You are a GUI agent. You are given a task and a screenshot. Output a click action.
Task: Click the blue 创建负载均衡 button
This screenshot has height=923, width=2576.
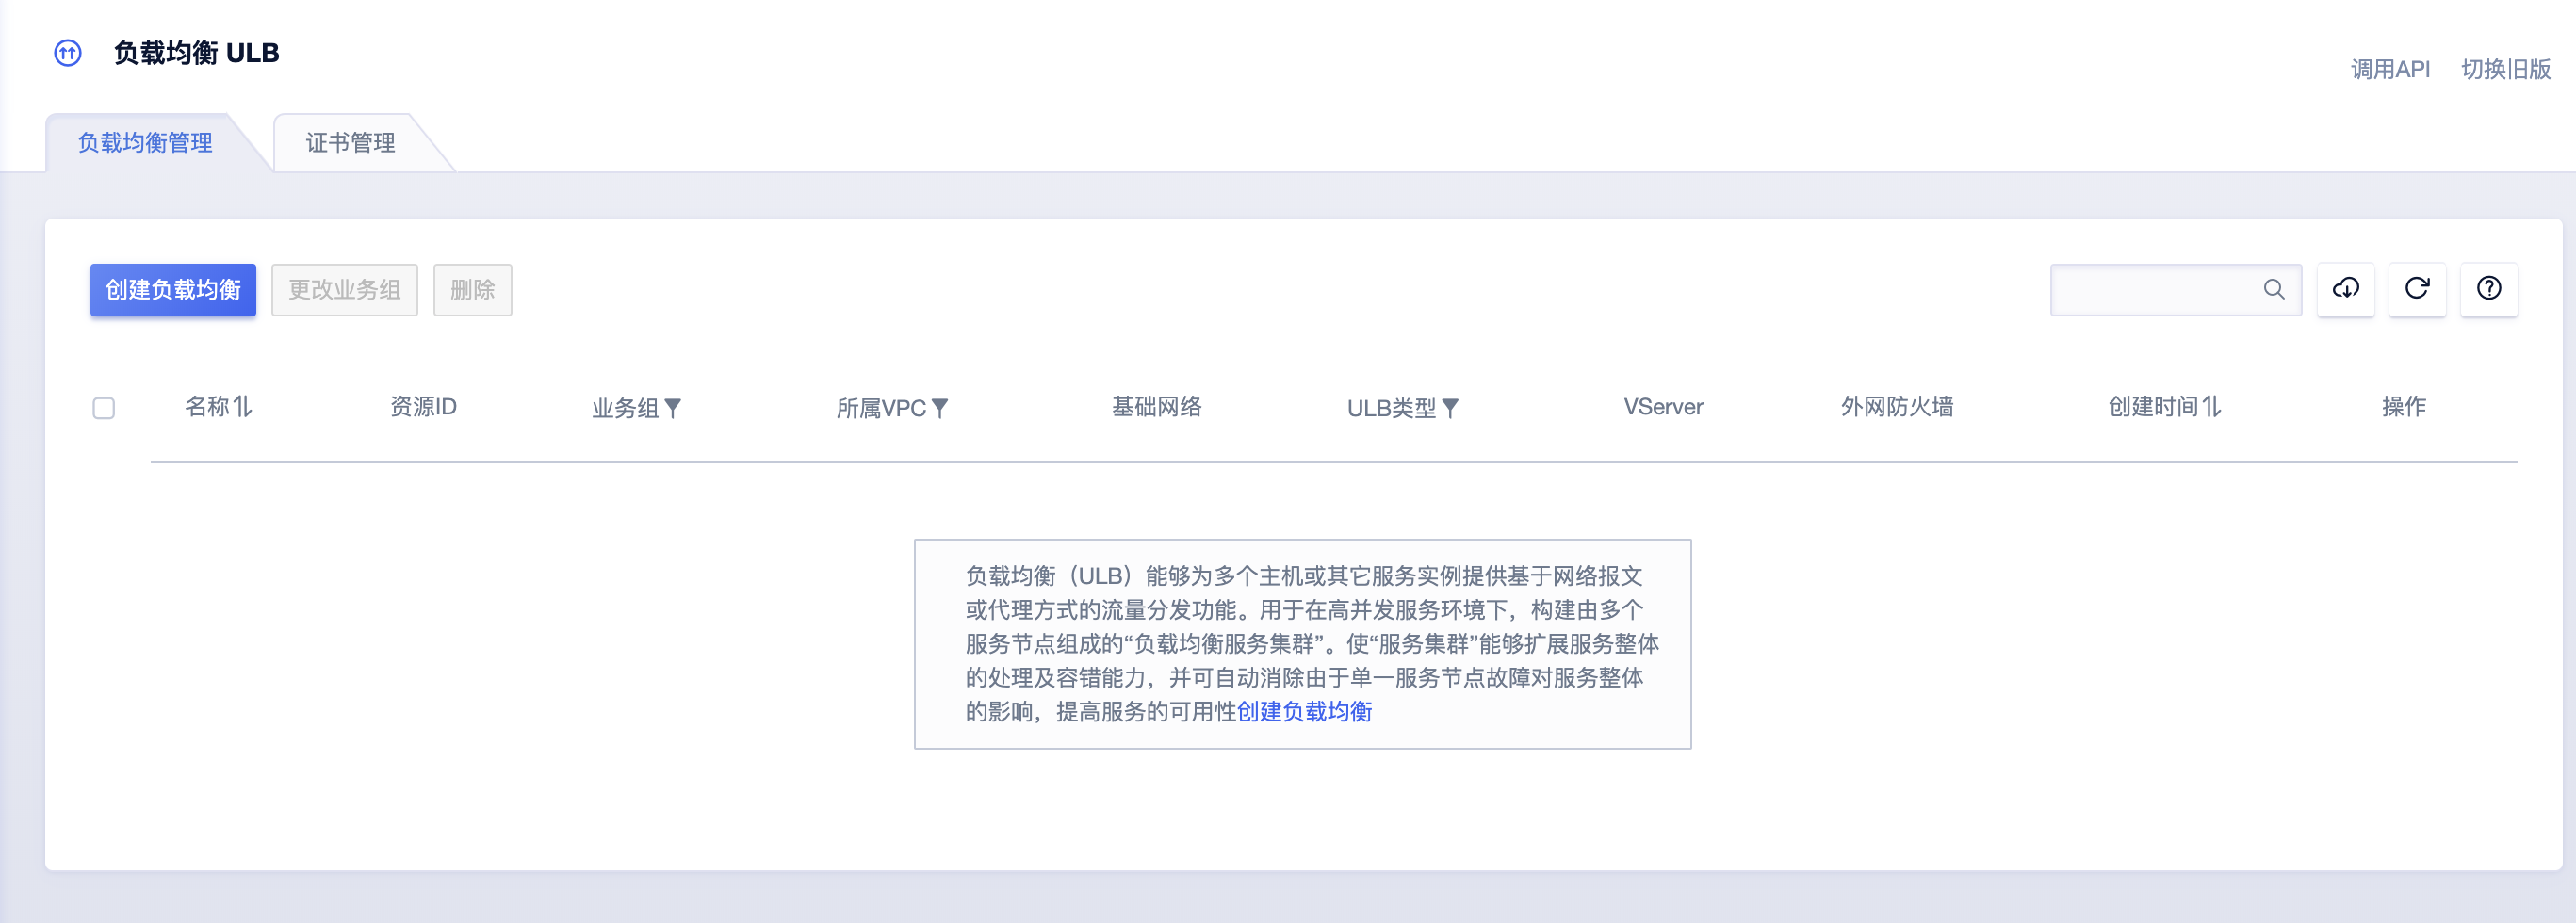(173, 290)
